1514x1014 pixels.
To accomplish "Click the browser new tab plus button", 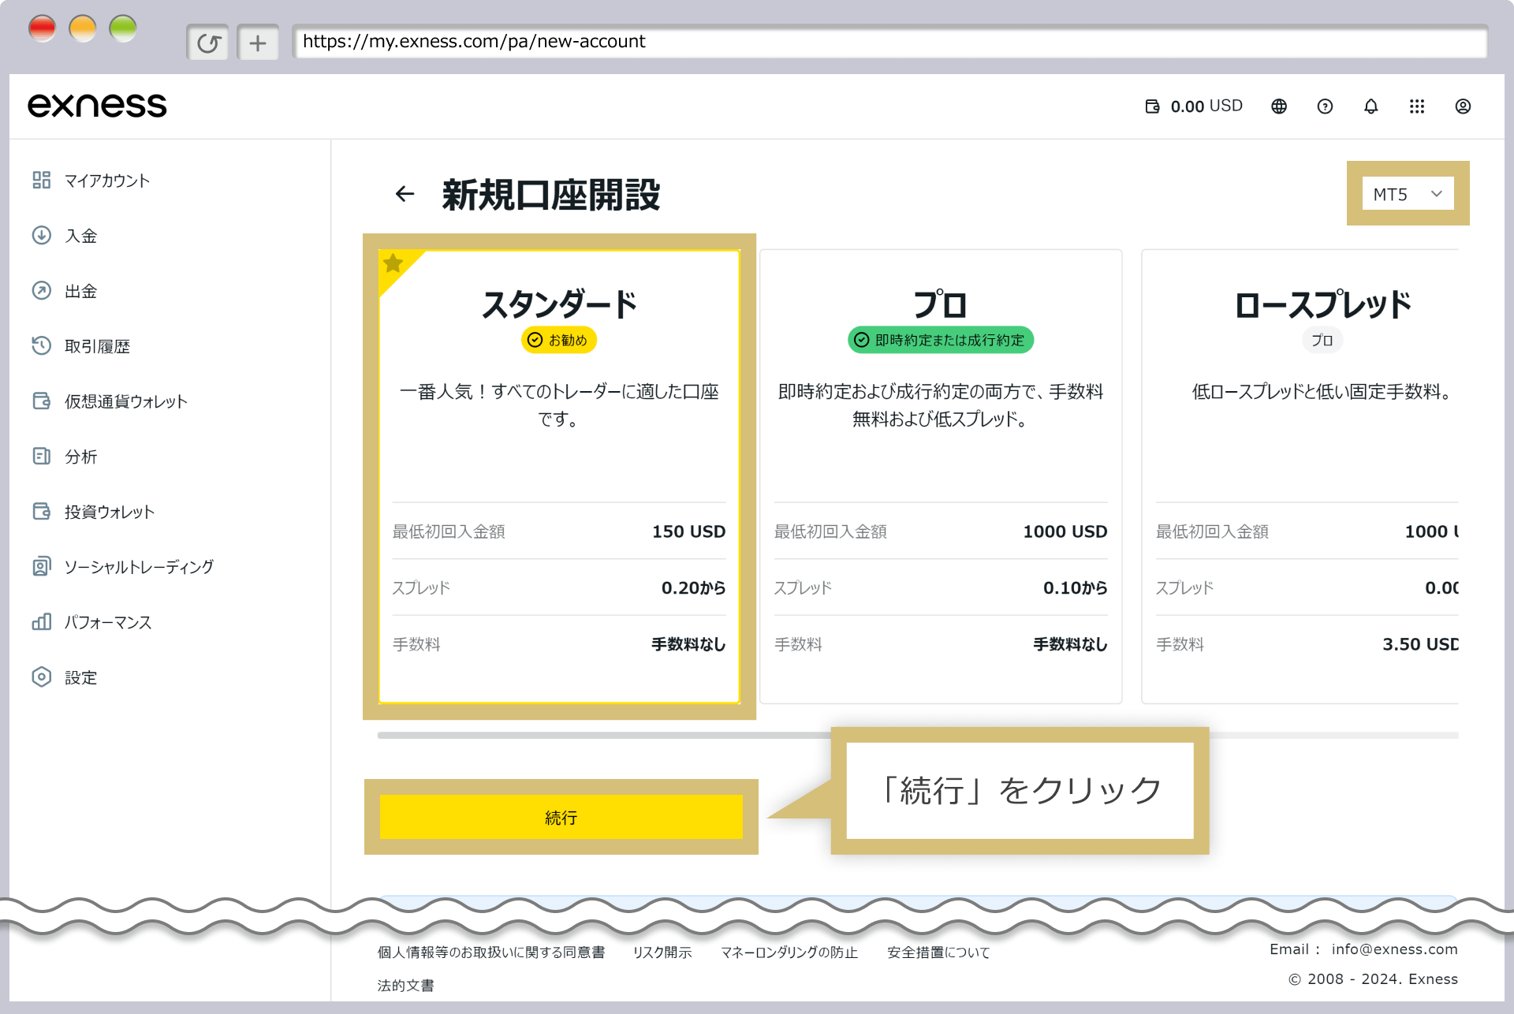I will pos(258,43).
